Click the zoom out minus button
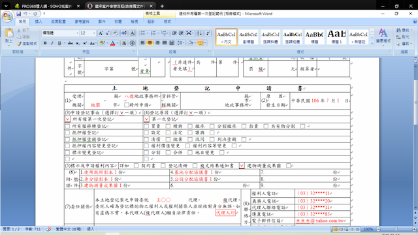 pyautogui.click(x=378, y=229)
